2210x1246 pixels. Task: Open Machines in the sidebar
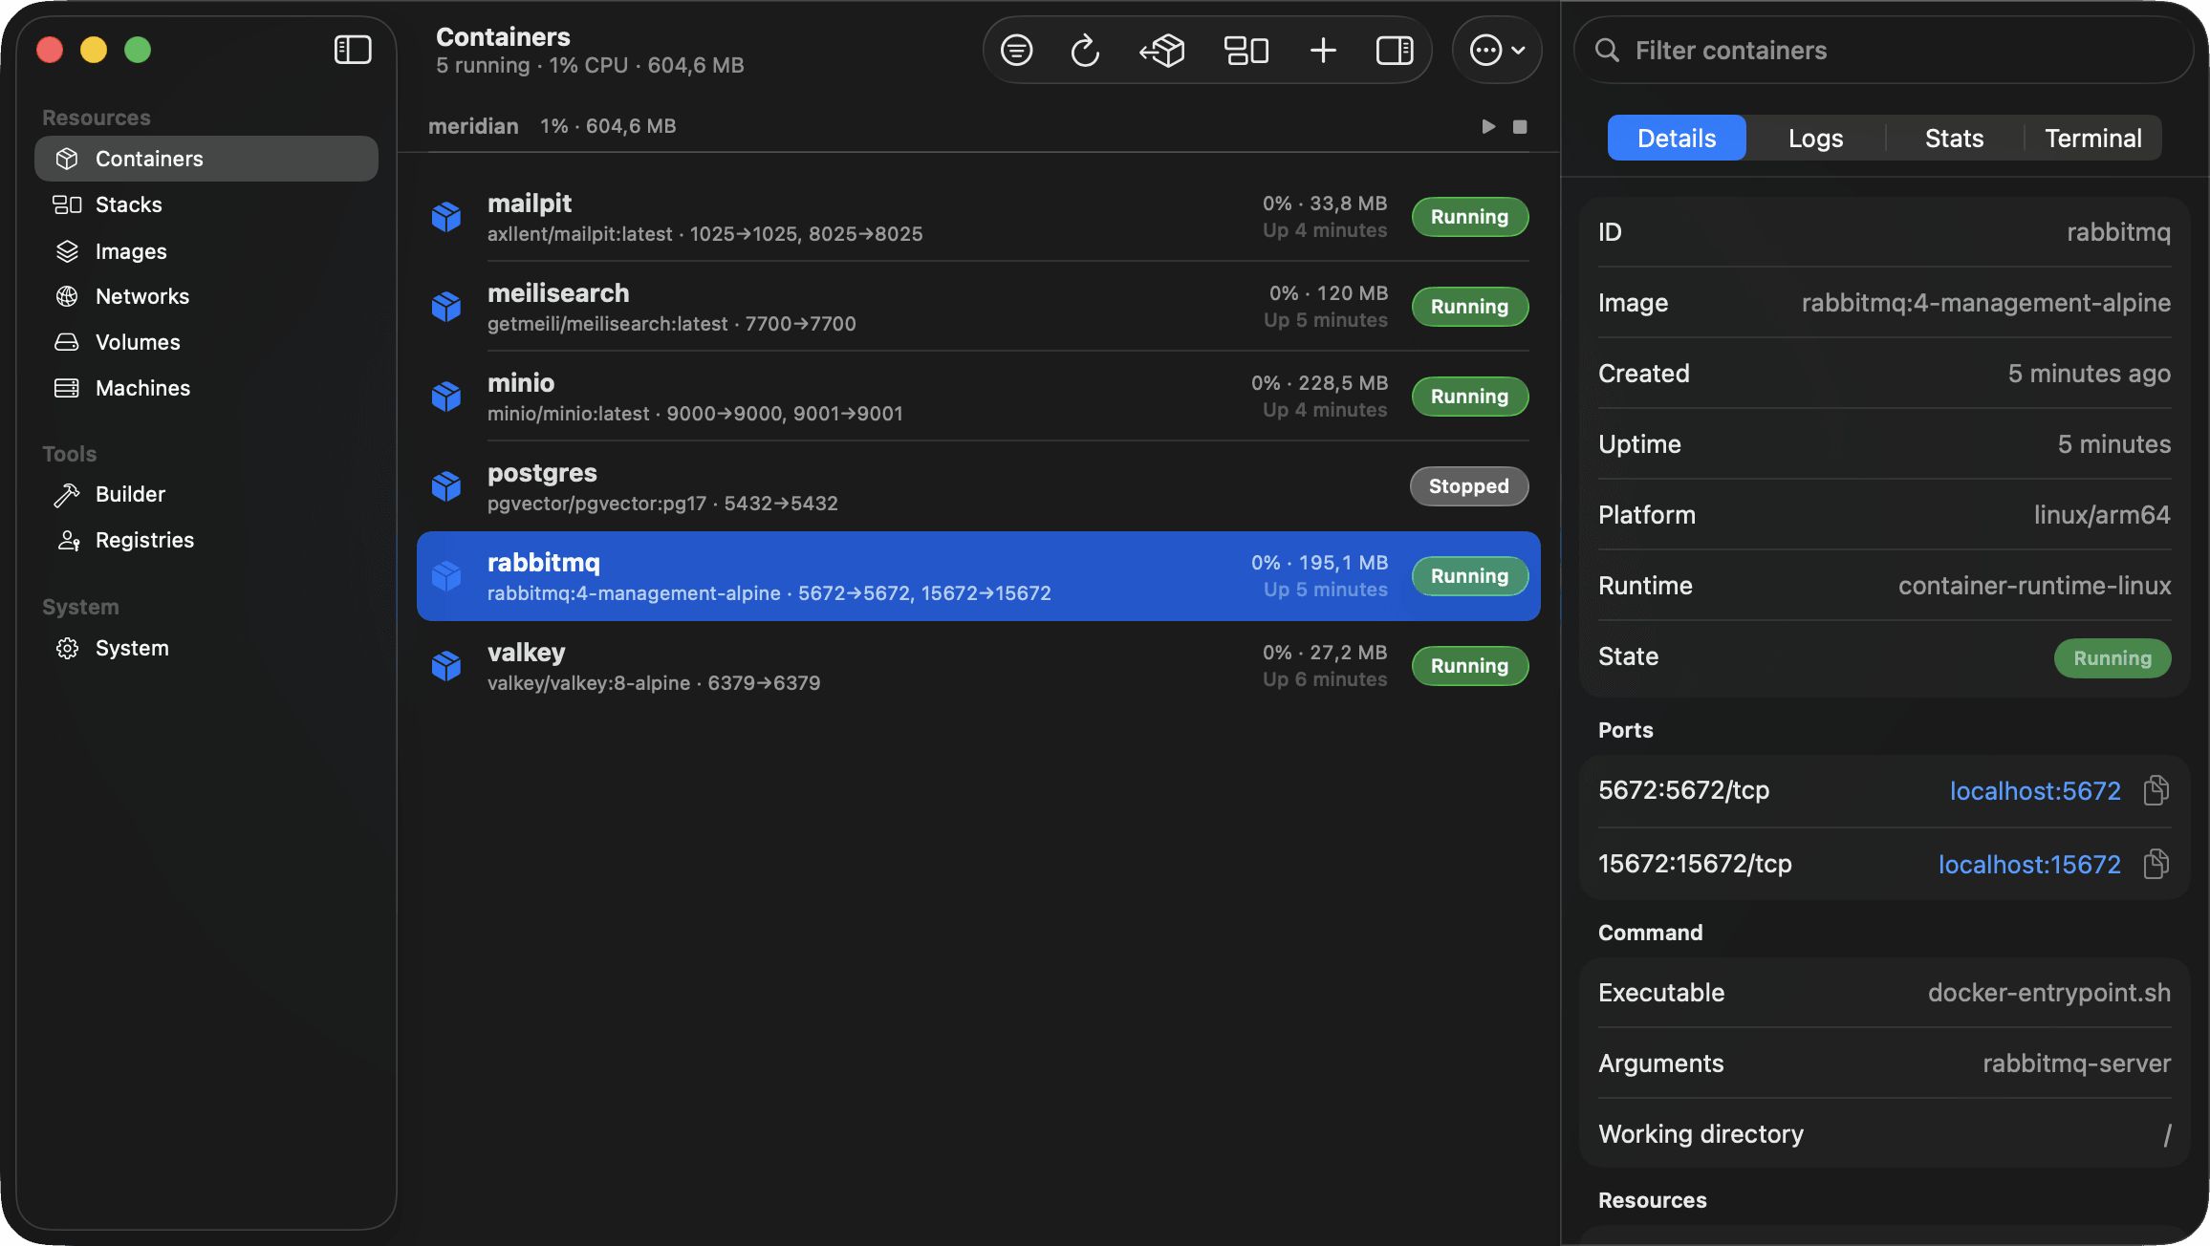206,388
